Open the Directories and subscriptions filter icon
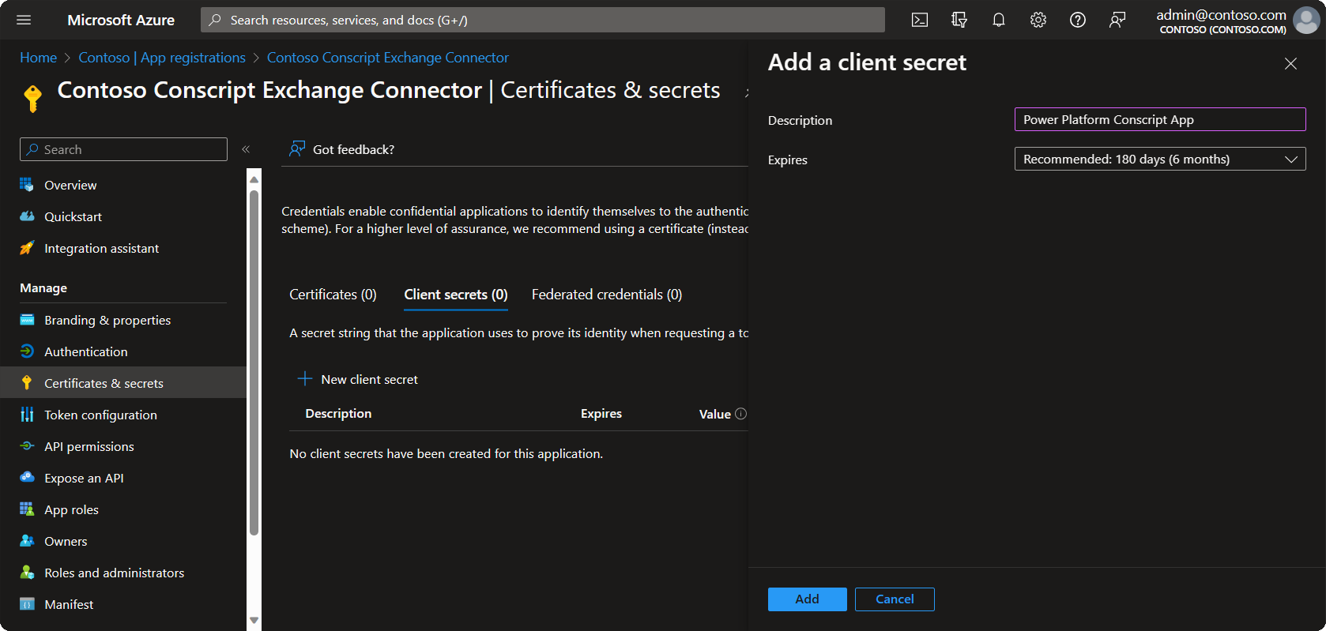The height and width of the screenshot is (631, 1326). (x=959, y=20)
